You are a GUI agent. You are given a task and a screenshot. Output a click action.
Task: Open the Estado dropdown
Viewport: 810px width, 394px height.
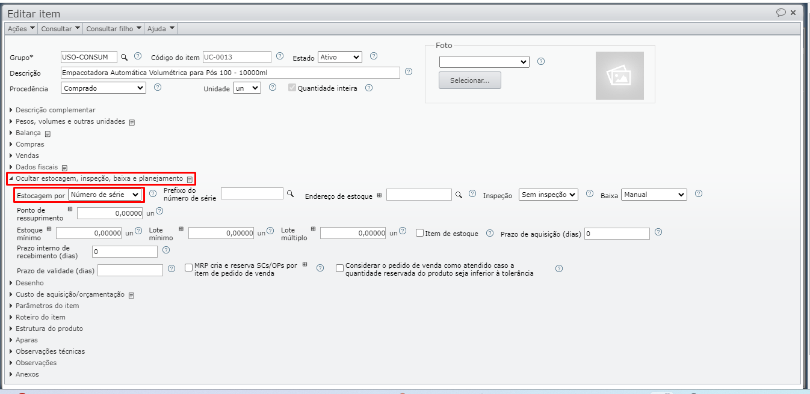(340, 57)
